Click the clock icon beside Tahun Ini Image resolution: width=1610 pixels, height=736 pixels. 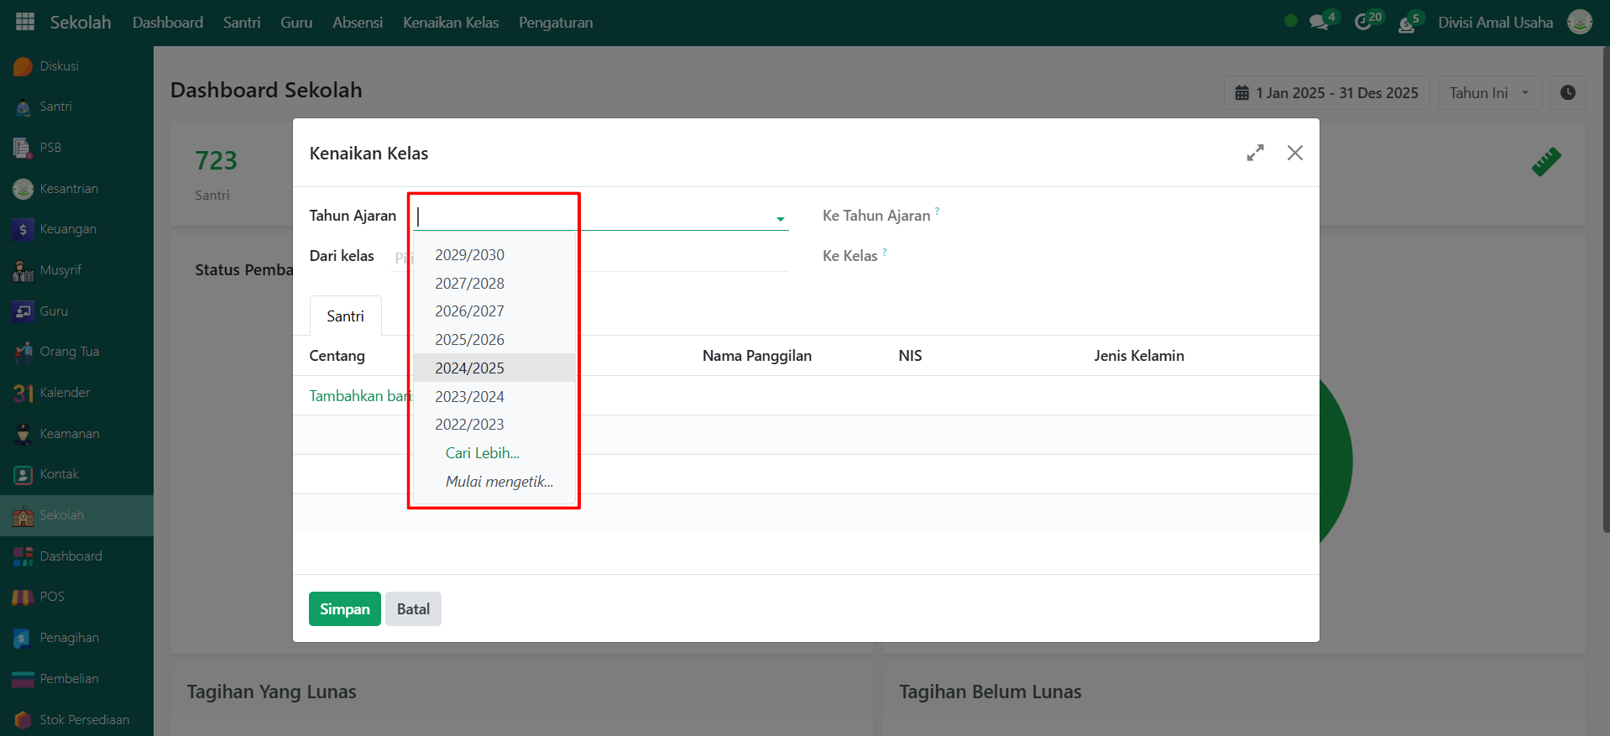1567,93
